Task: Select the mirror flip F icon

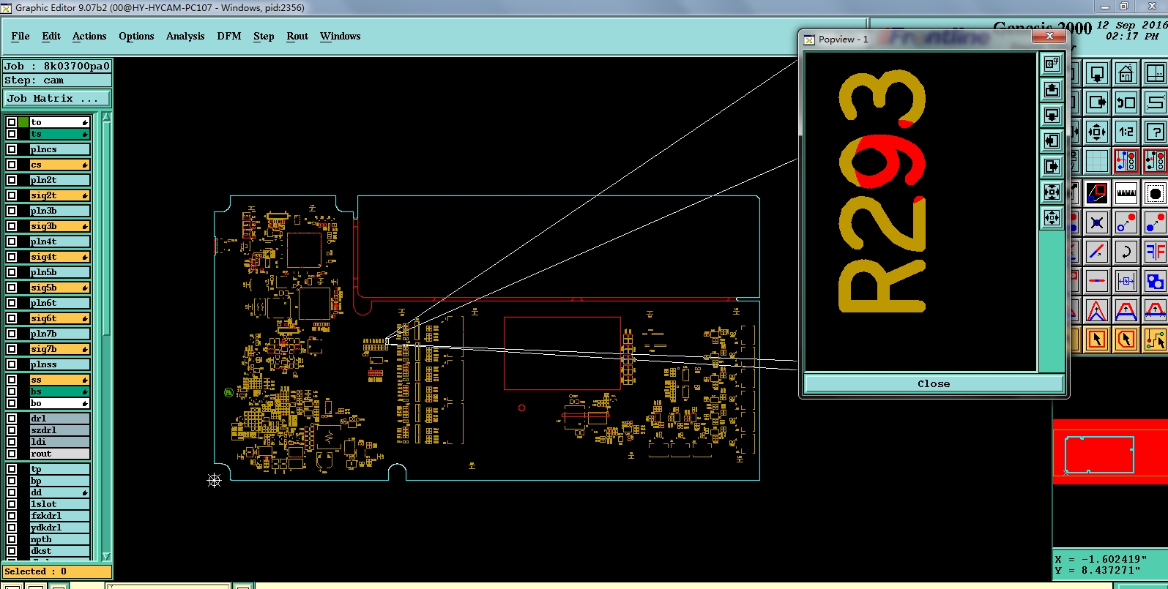Action: [1155, 252]
